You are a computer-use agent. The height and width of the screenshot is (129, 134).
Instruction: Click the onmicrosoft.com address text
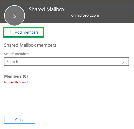tap(85, 15)
